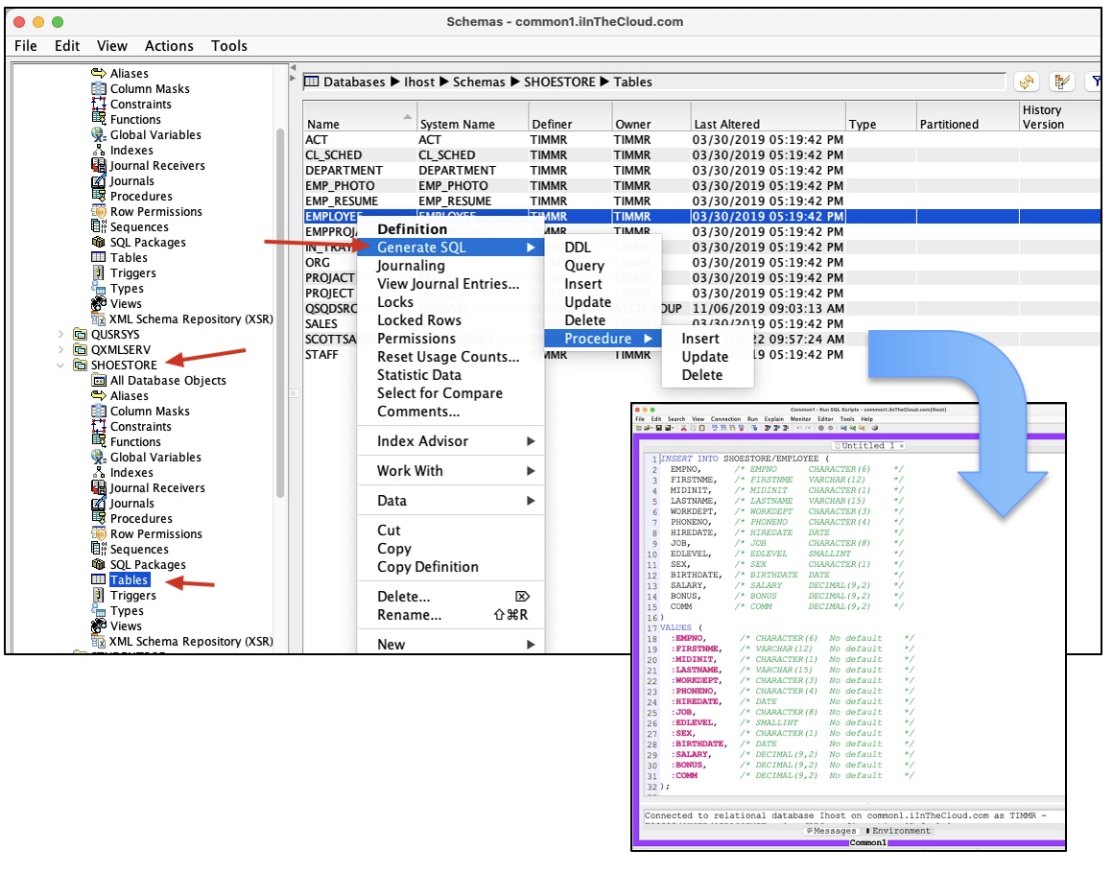1113x873 pixels.
Task: Click the open-file icon in Run SQL Scripts toolbar
Action: coord(649,428)
